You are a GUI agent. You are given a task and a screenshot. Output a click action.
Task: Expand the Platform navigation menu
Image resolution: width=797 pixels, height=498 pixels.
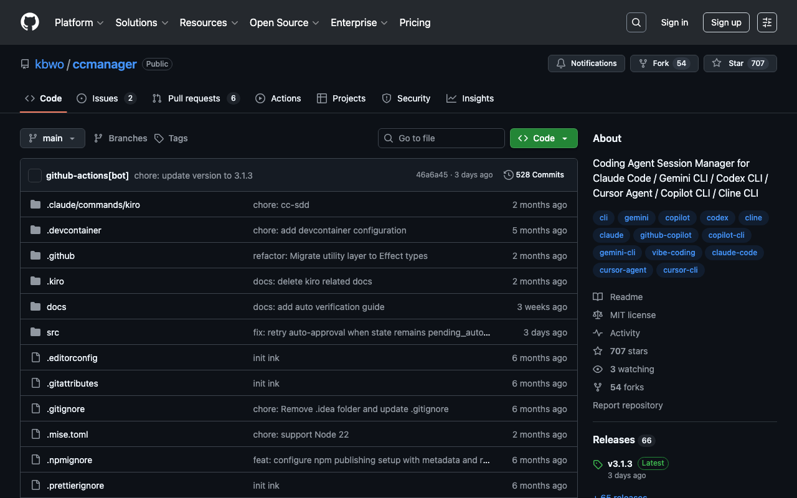pos(79,22)
